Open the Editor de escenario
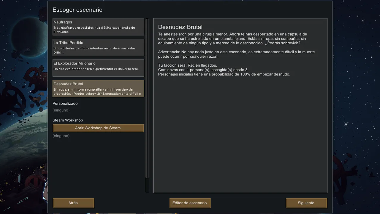380x214 pixels. pyautogui.click(x=190, y=203)
